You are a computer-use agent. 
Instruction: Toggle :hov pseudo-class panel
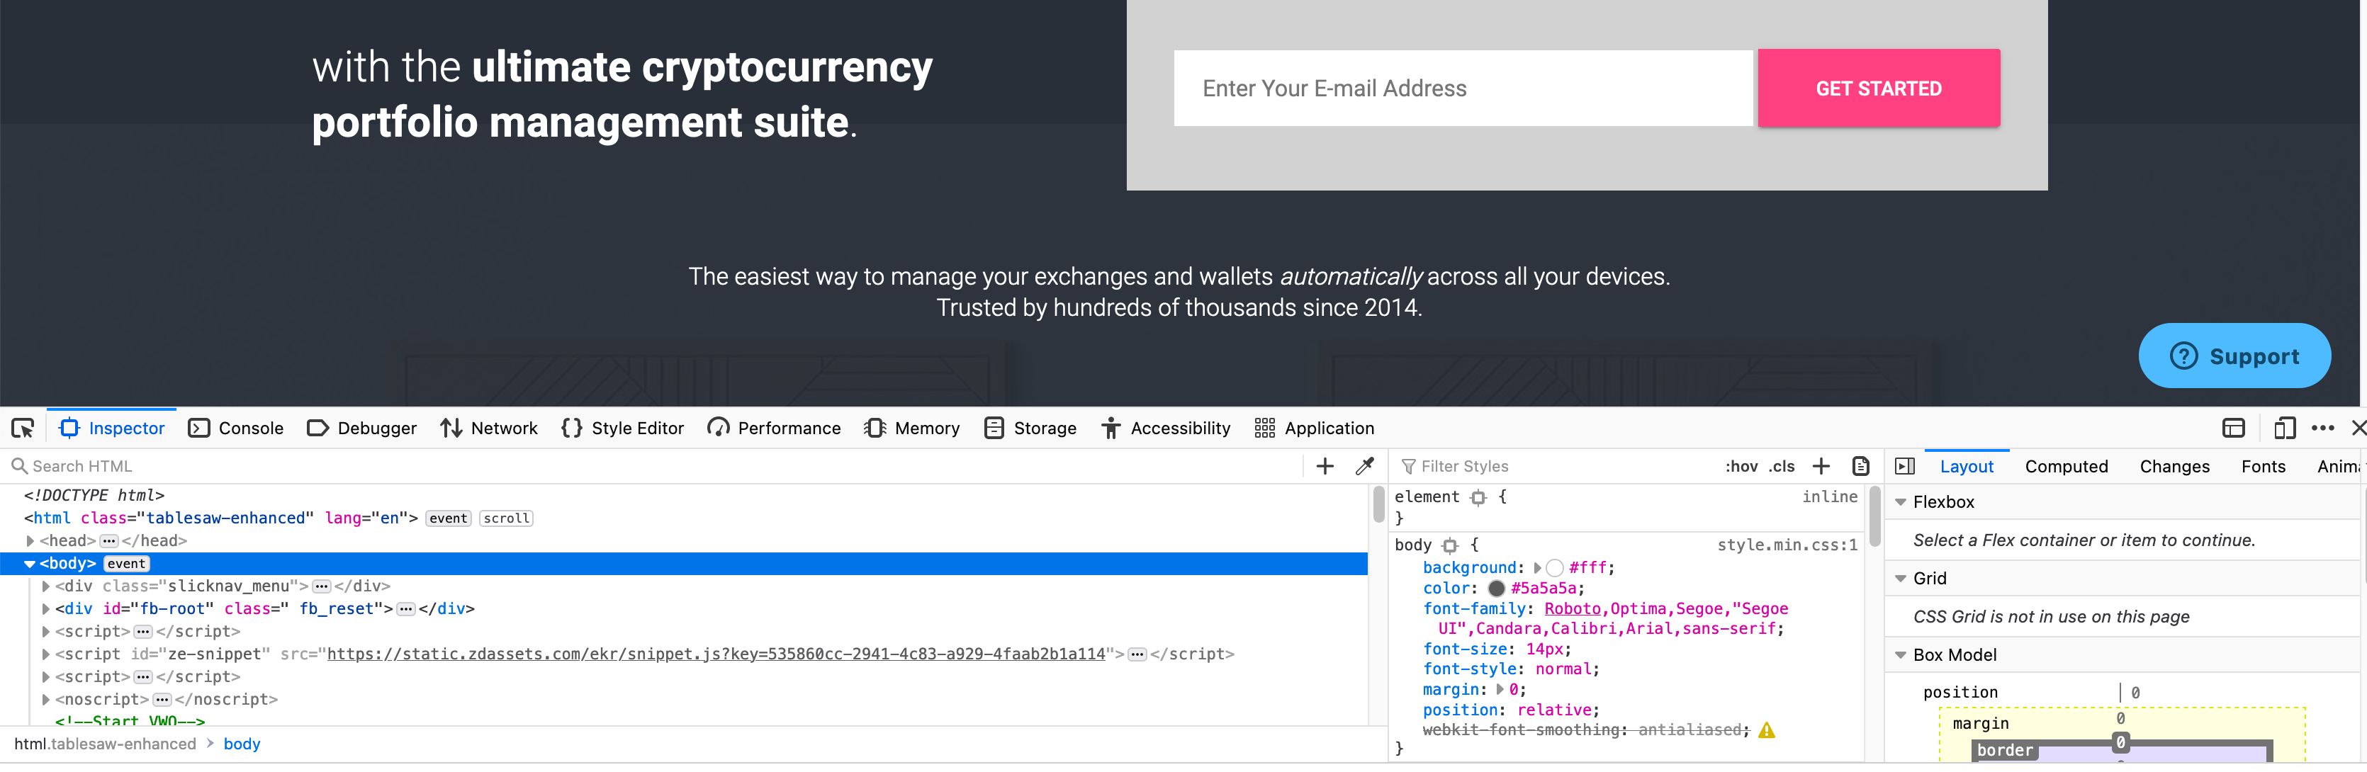tap(1741, 466)
